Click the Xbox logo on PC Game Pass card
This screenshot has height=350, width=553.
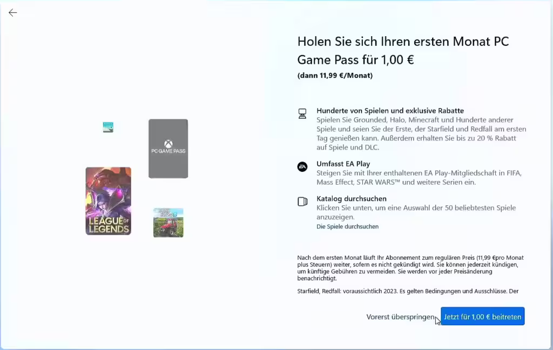[x=168, y=144]
